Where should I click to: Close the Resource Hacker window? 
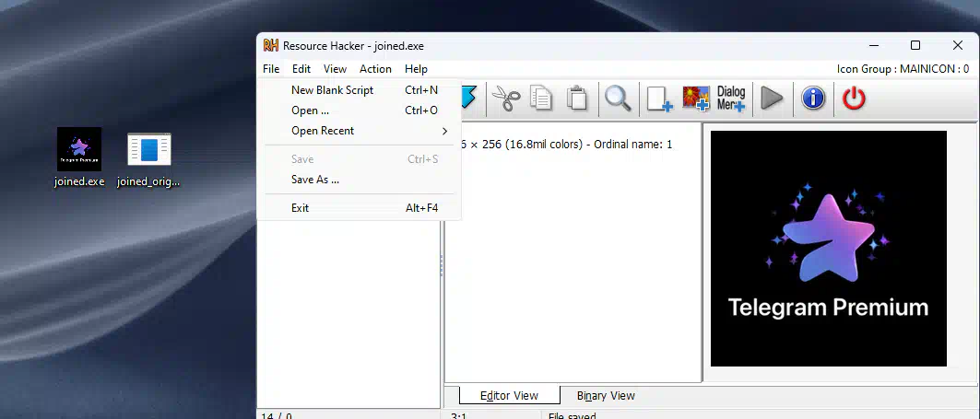click(957, 45)
